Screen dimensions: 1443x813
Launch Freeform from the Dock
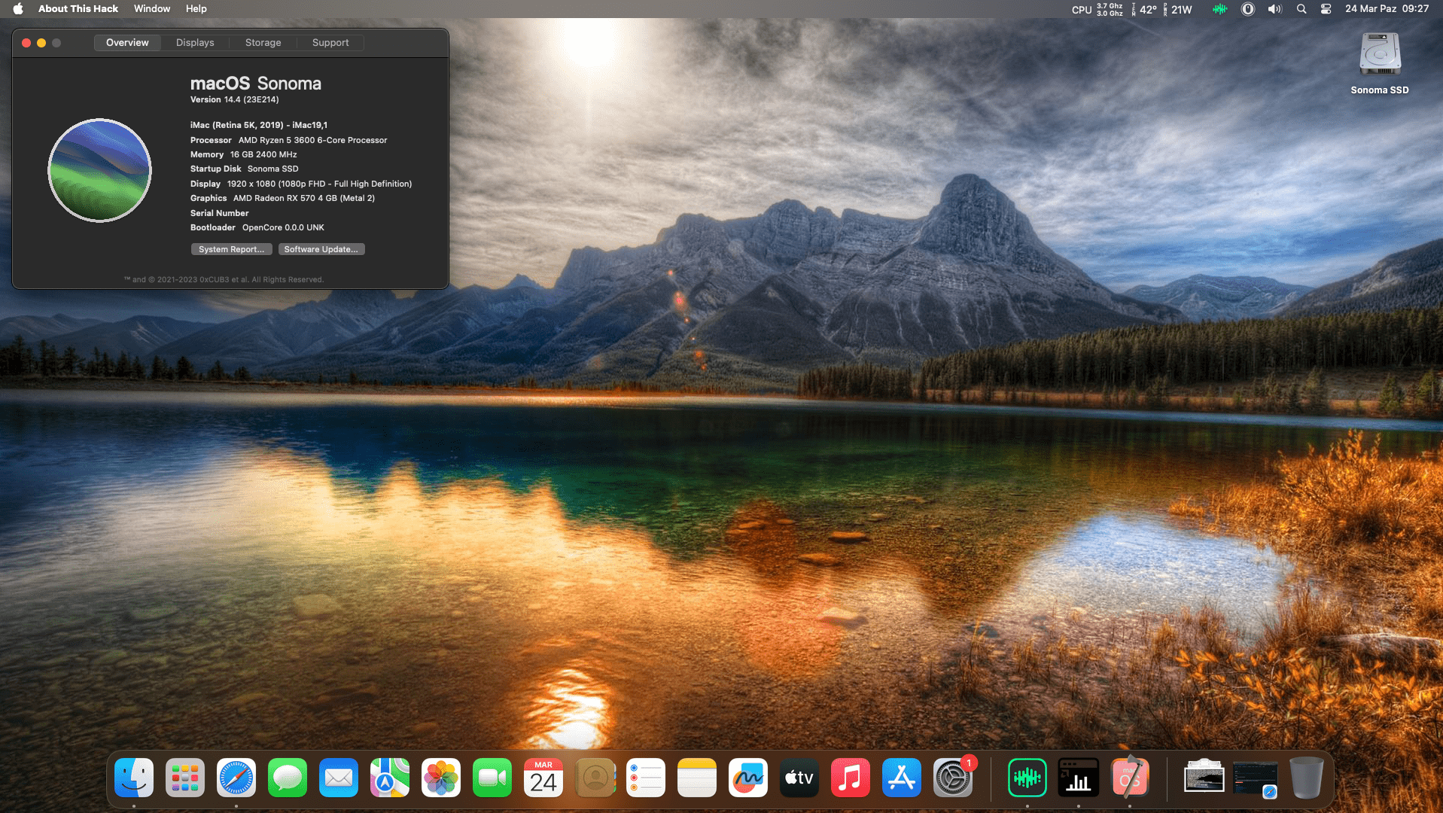point(748,778)
